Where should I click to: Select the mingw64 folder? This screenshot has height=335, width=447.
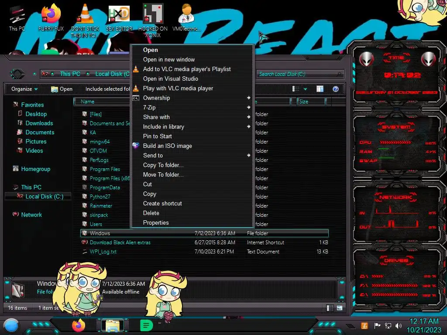point(100,142)
